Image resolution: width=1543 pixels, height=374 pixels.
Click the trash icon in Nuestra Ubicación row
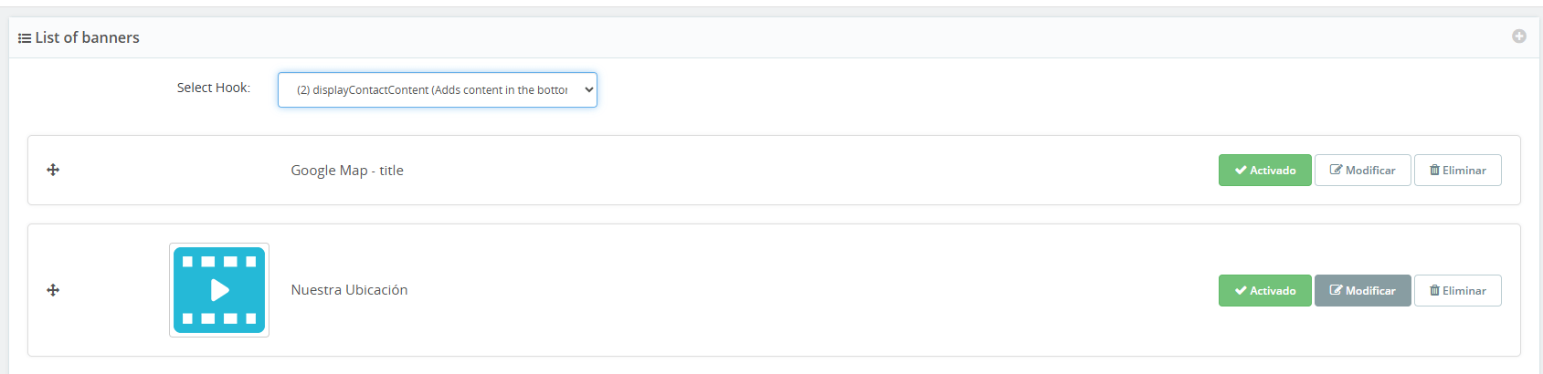pyautogui.click(x=1434, y=291)
